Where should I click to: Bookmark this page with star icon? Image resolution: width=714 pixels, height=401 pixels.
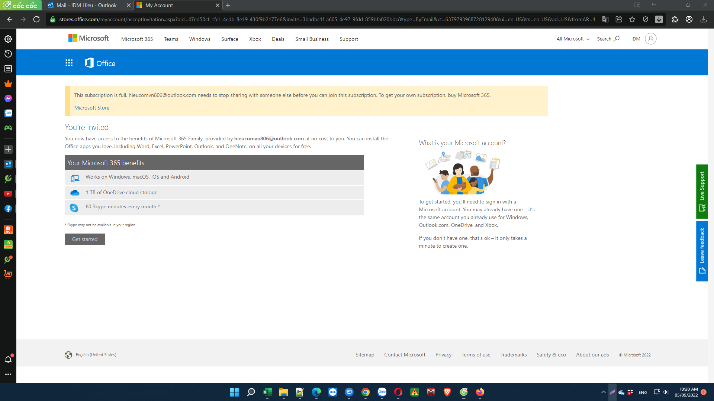[x=632, y=19]
